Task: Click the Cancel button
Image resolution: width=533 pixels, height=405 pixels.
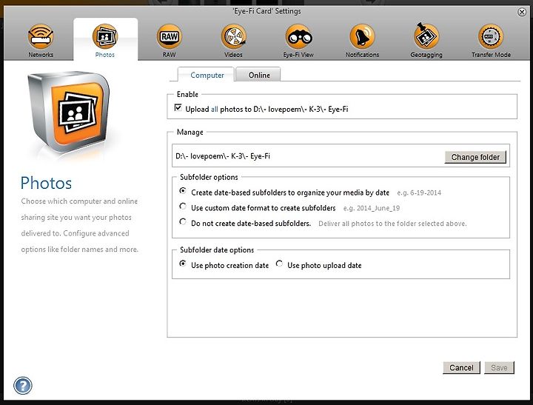Action: (x=461, y=367)
